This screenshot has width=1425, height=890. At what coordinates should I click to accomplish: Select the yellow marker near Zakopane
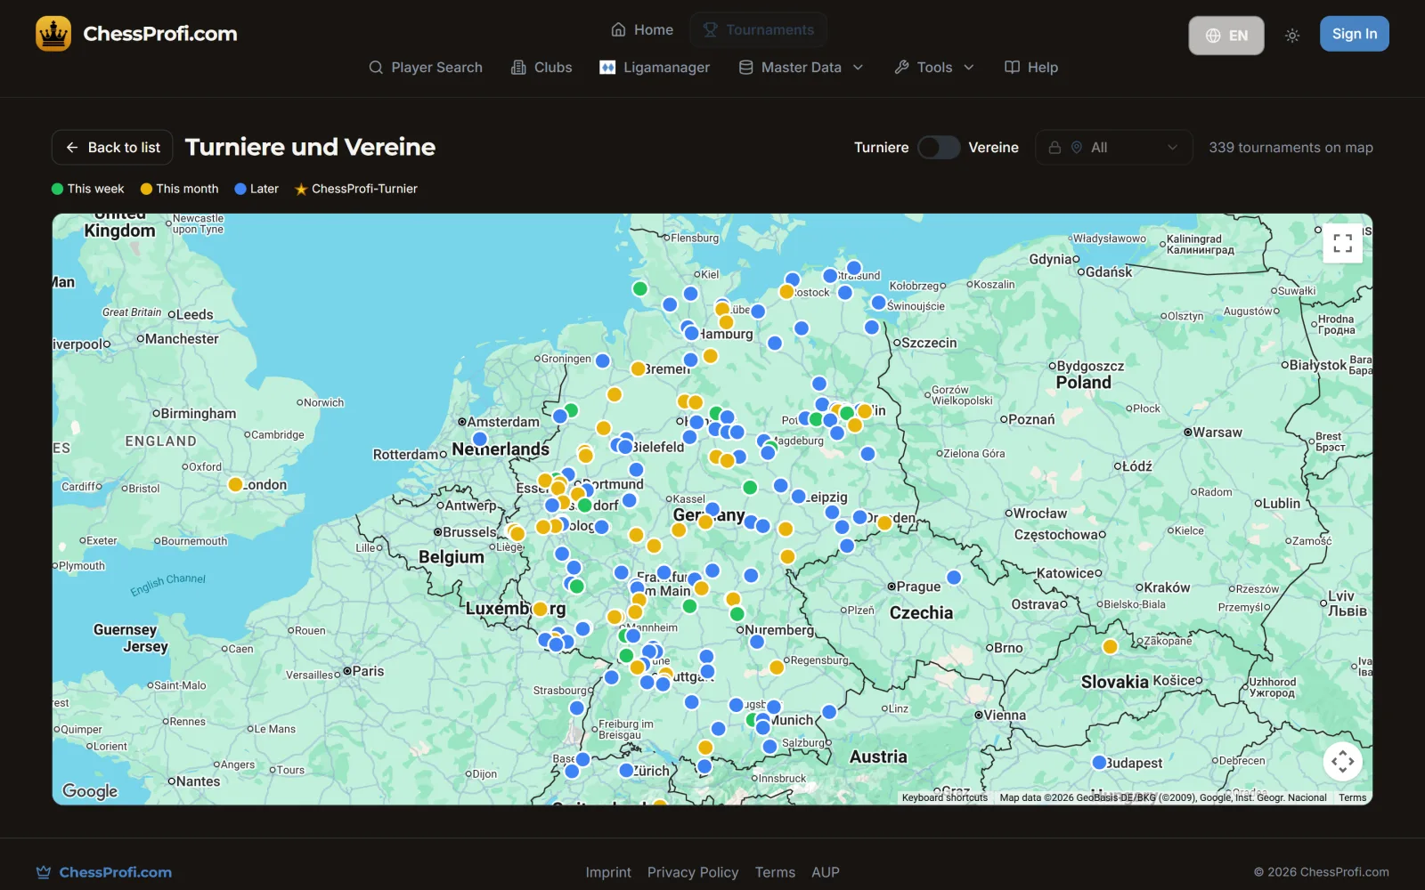1110,647
